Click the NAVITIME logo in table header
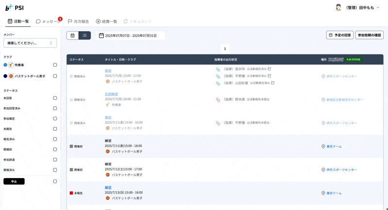 tap(354, 59)
